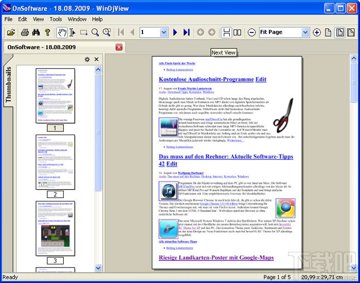Open Find with the binoculars icon

click(36, 32)
